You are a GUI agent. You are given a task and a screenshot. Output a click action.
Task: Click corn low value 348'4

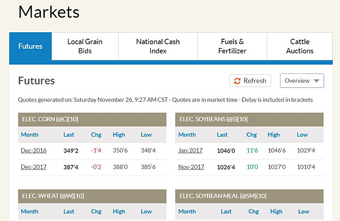148,151
